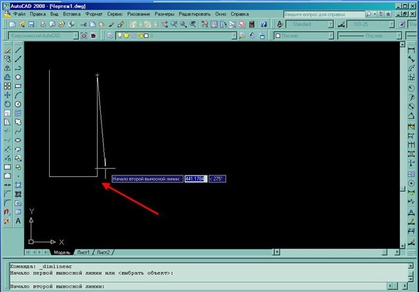Select the Rectangle draw tool
The height and width of the screenshot is (292, 419).
pyautogui.click(x=18, y=86)
